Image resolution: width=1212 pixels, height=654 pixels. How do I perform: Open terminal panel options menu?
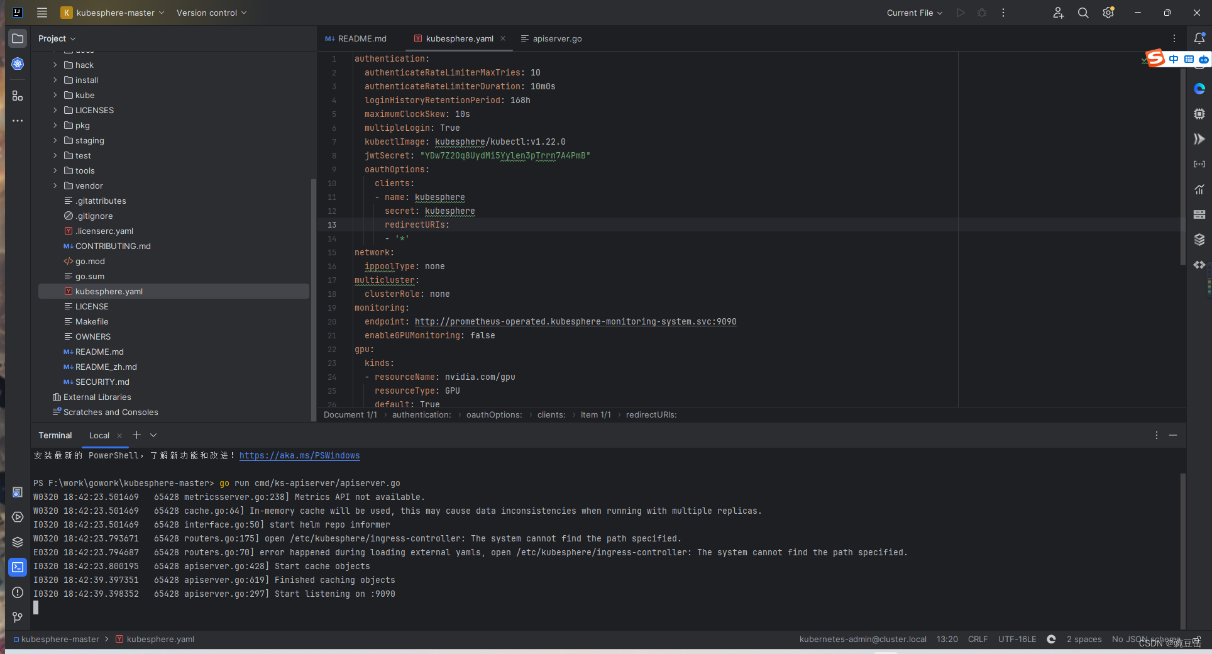pos(1156,435)
